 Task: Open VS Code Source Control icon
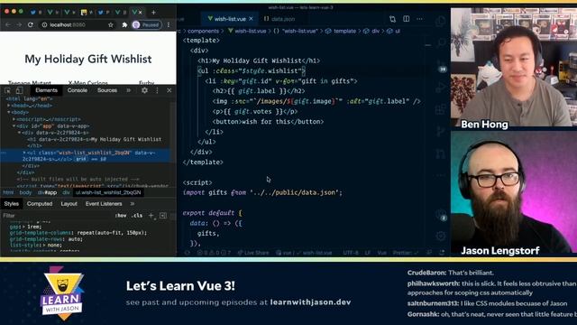441,65
